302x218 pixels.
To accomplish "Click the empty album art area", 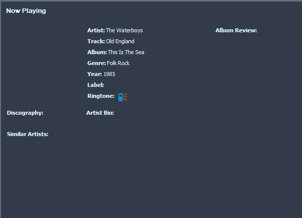I will pyautogui.click(x=43, y=65).
